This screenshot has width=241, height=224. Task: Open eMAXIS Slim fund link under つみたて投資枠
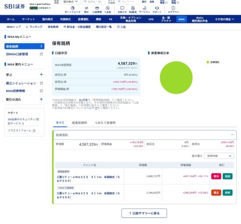point(88,195)
